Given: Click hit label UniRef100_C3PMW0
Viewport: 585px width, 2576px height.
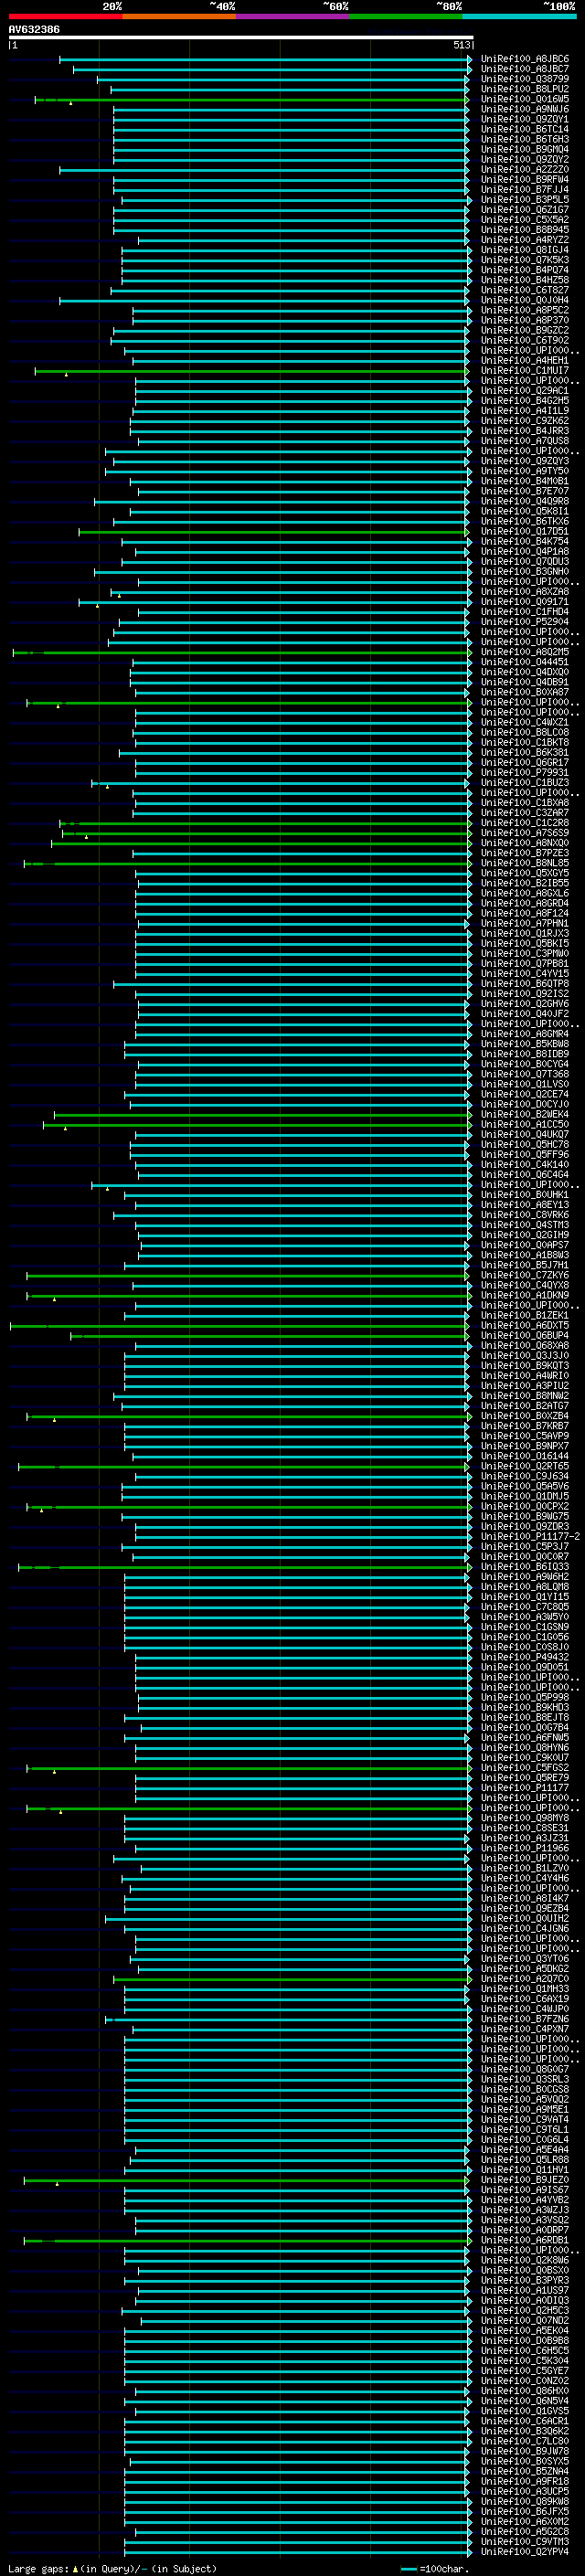Looking at the screenshot, I should coord(525,954).
